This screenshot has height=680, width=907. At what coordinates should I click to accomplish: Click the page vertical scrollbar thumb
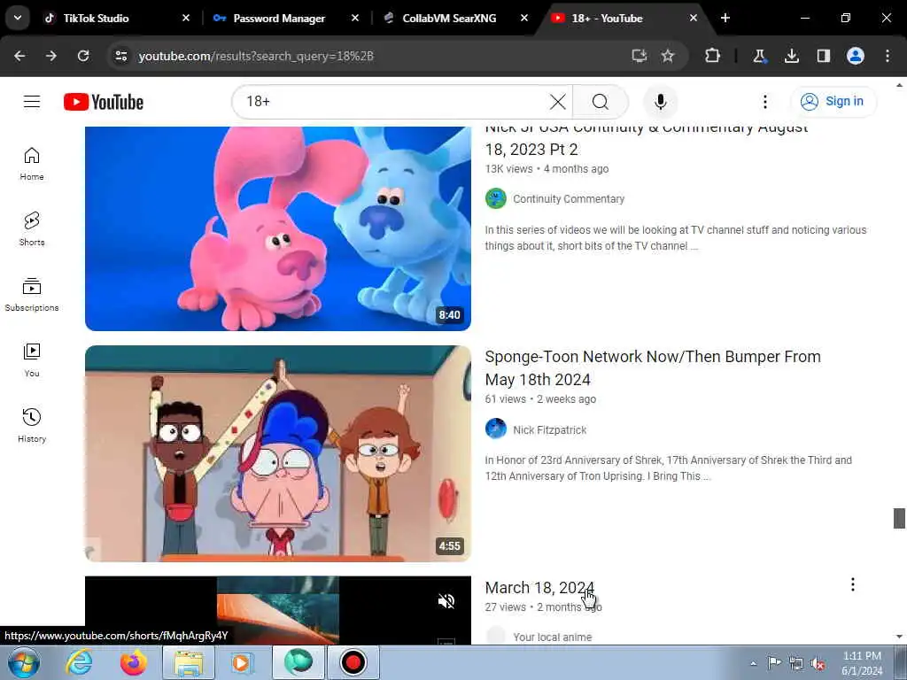coord(899,518)
